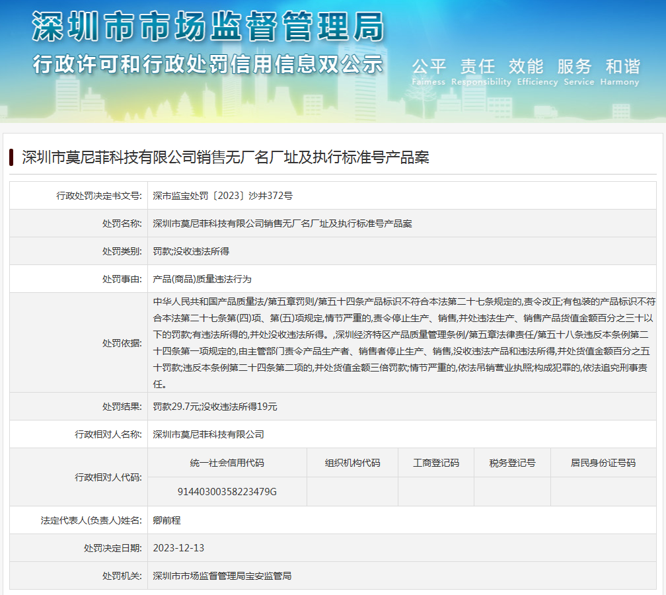
Task: Click the 统一社会信用代码 column header
Action: [x=227, y=463]
